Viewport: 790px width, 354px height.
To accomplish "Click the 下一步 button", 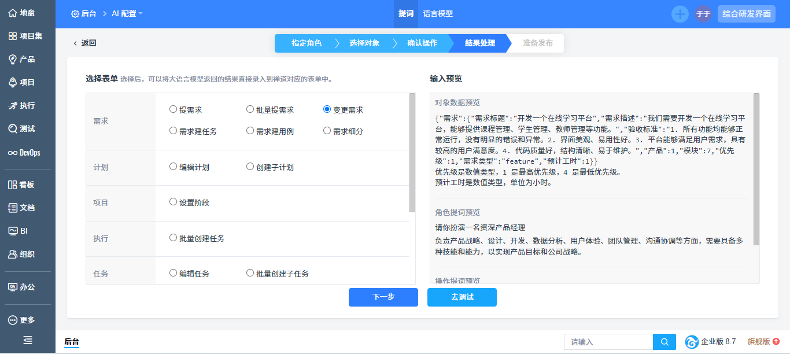I will (383, 297).
